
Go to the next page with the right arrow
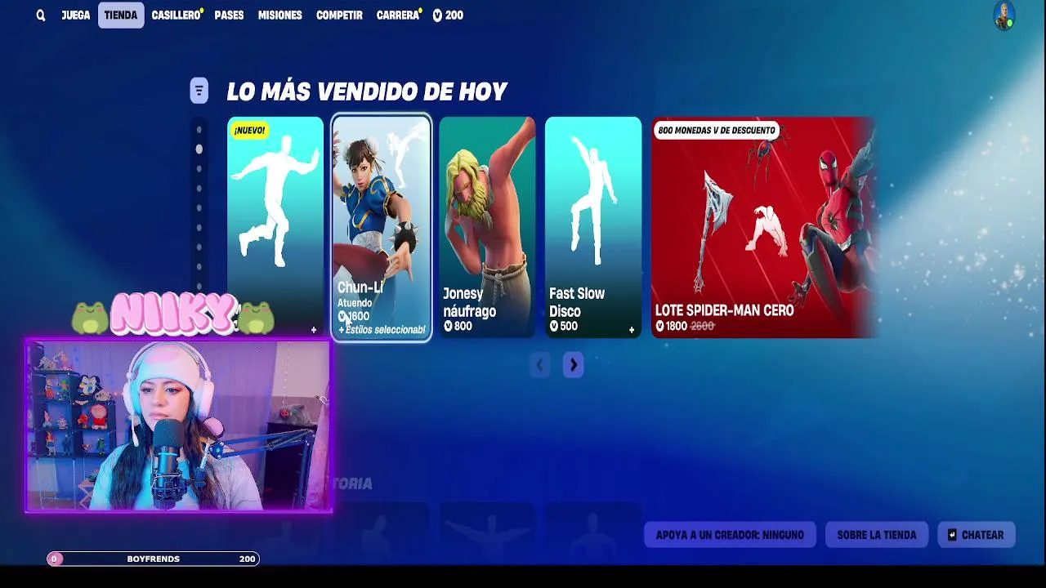tap(573, 365)
